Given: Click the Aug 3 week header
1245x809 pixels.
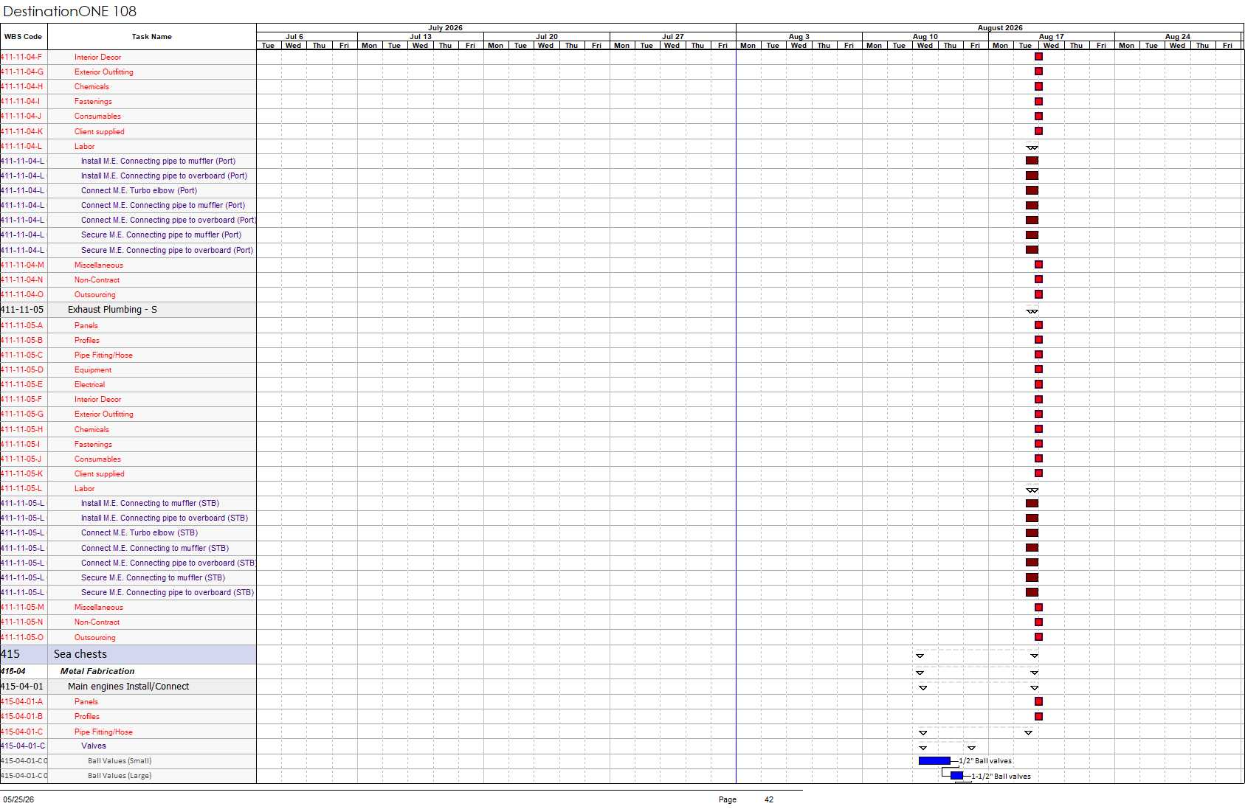Looking at the screenshot, I should [799, 36].
